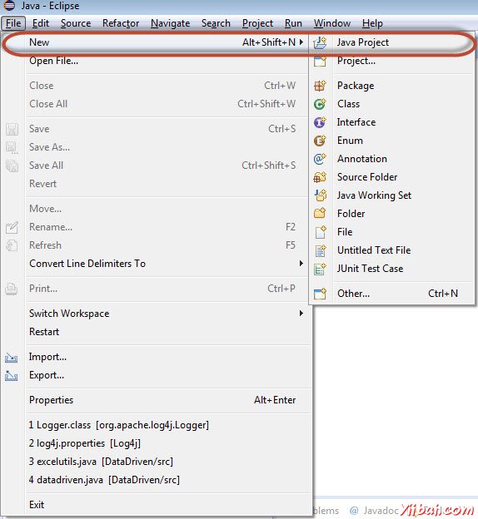The height and width of the screenshot is (519, 478).
Task: Click the Save floppy disk icon
Action: 12,129
